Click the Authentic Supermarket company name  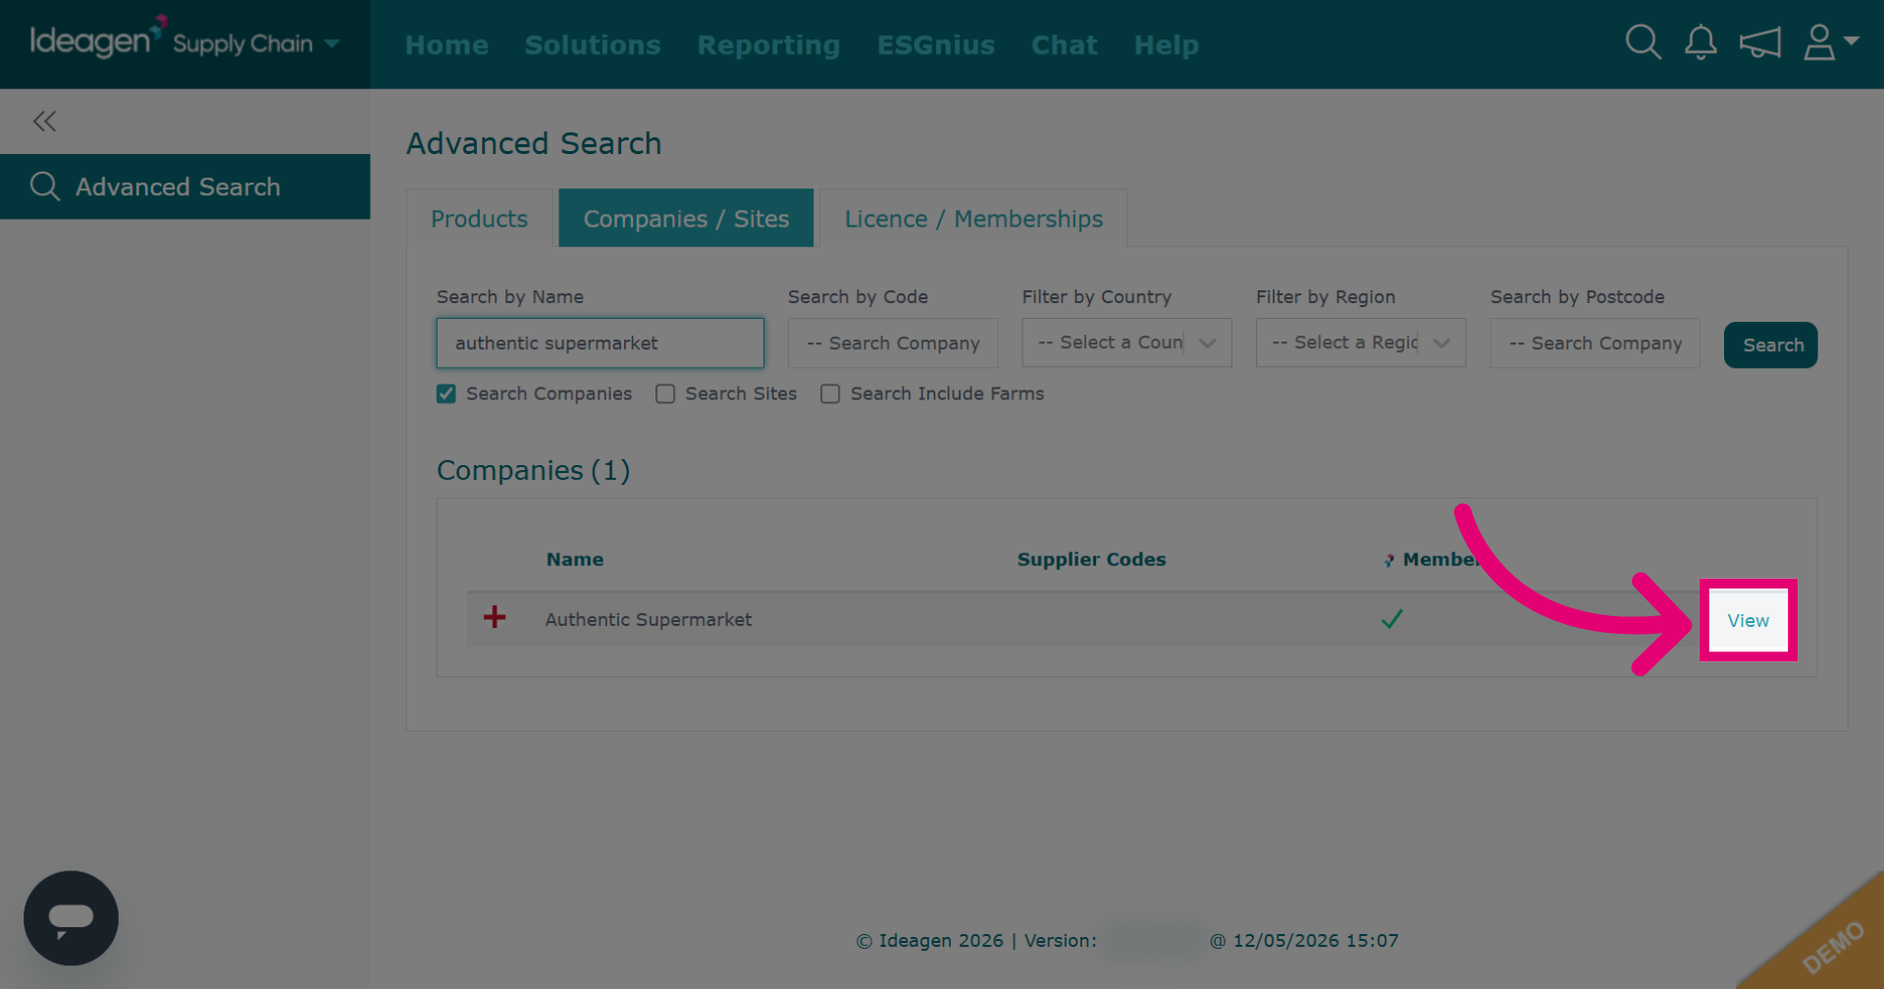[x=649, y=619]
